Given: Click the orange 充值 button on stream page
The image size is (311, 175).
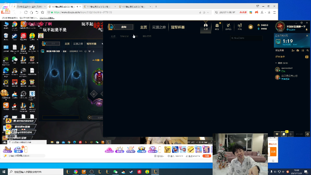Looking at the screenshot, I should click(207, 156).
